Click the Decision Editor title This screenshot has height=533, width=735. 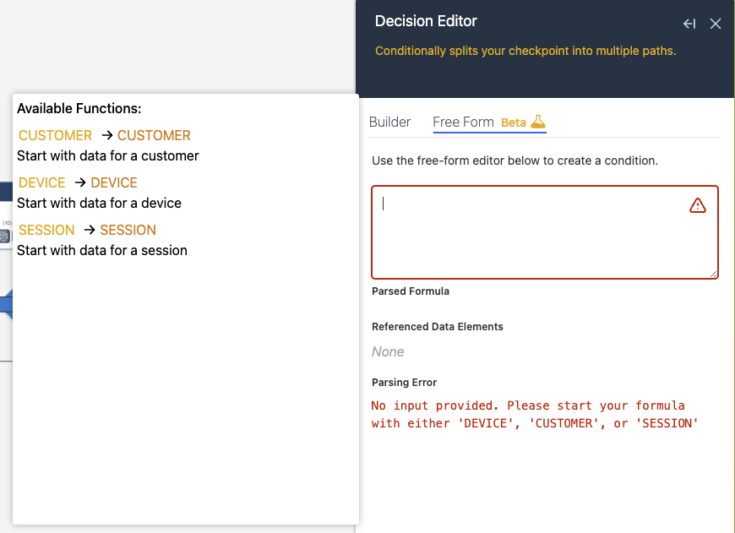tap(426, 21)
